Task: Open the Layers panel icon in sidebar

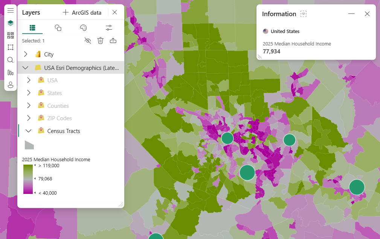Action: coord(10,23)
